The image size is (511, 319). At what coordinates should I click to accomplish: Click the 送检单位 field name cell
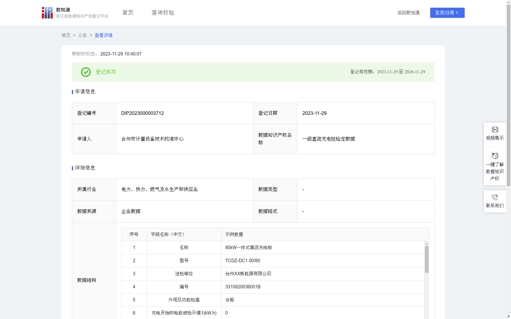184,274
